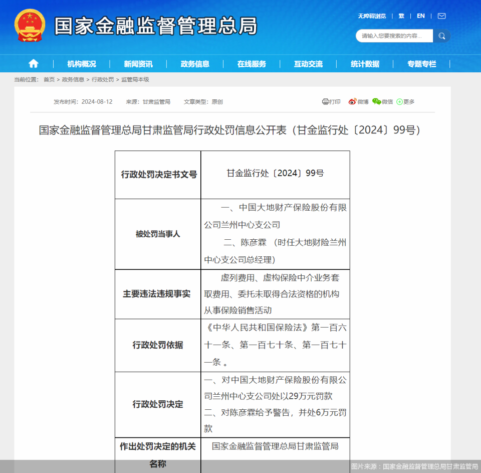The width and height of the screenshot is (481, 473).
Task: Click the home icon in the navigation bar
Action: [33, 64]
